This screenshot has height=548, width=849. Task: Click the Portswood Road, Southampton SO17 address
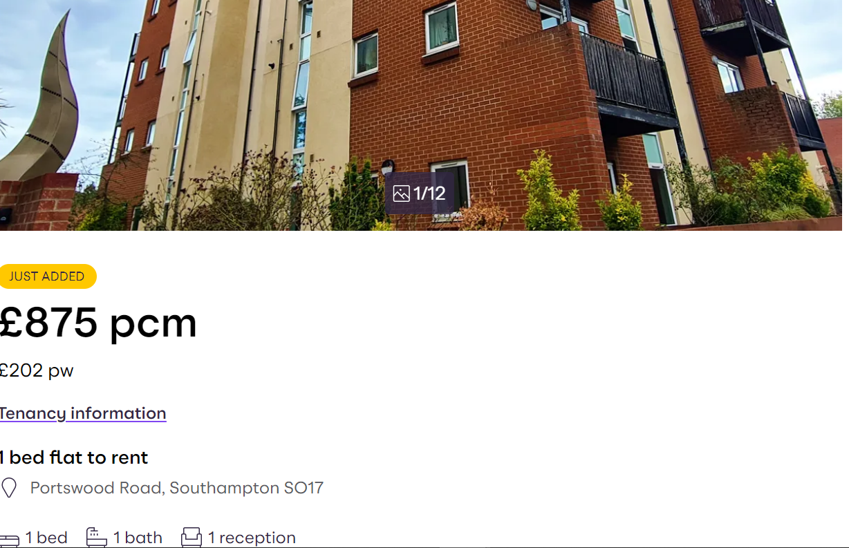pyautogui.click(x=177, y=488)
